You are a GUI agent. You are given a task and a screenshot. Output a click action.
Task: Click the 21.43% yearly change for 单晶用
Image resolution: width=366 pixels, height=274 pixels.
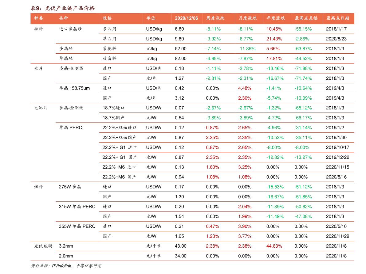(274, 39)
